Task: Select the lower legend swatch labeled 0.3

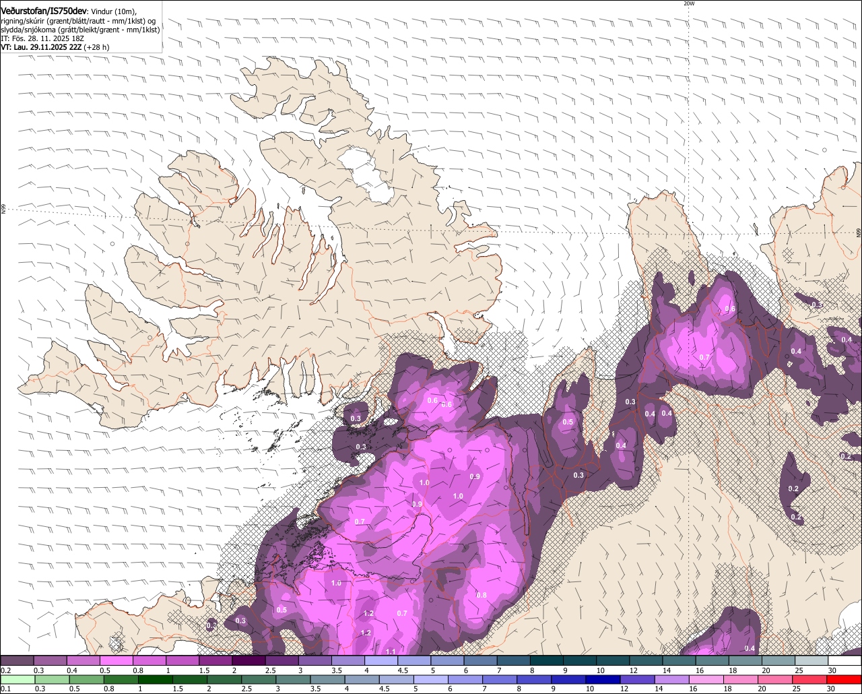Action: pos(52,680)
